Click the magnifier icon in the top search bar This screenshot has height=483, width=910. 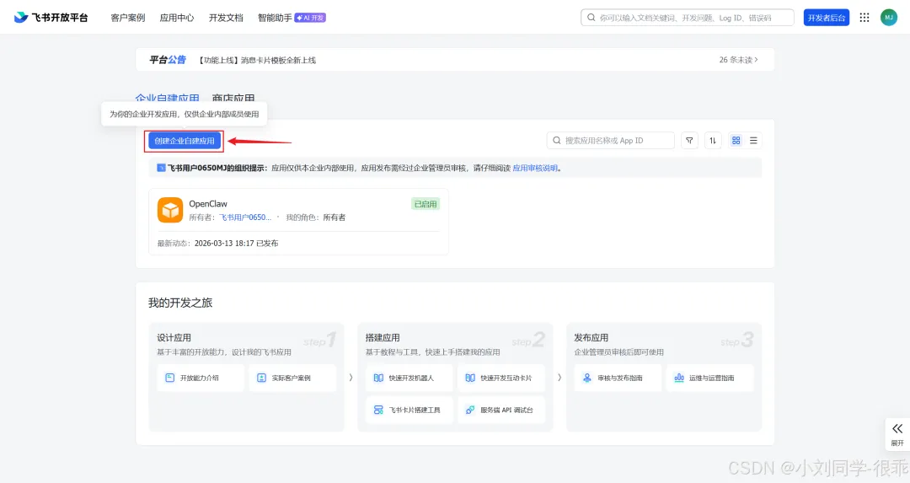591,18
